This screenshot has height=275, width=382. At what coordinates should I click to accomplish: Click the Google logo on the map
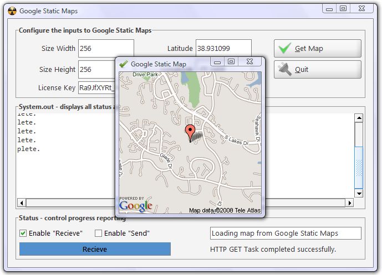click(x=136, y=206)
